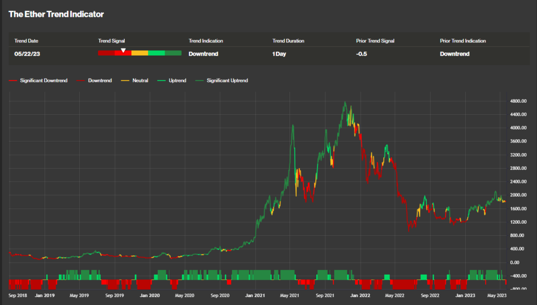Image resolution: width=537 pixels, height=305 pixels.
Task: Click the Ether Trend Indicator title
Action: click(x=56, y=14)
